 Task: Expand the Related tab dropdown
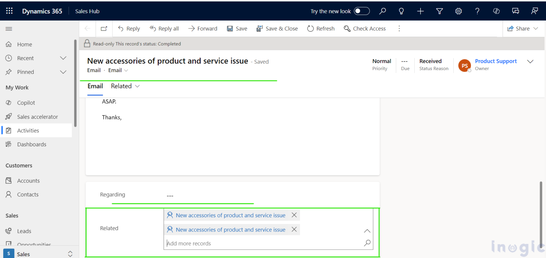coord(125,86)
